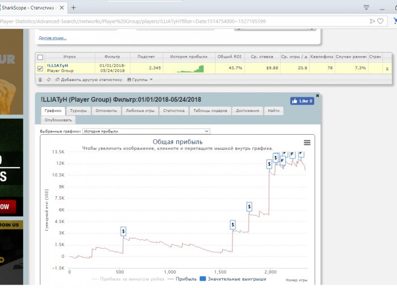Image resolution: width=397 pixels, height=288 pixels.
Task: Close the player statistics panel
Action: (318, 96)
